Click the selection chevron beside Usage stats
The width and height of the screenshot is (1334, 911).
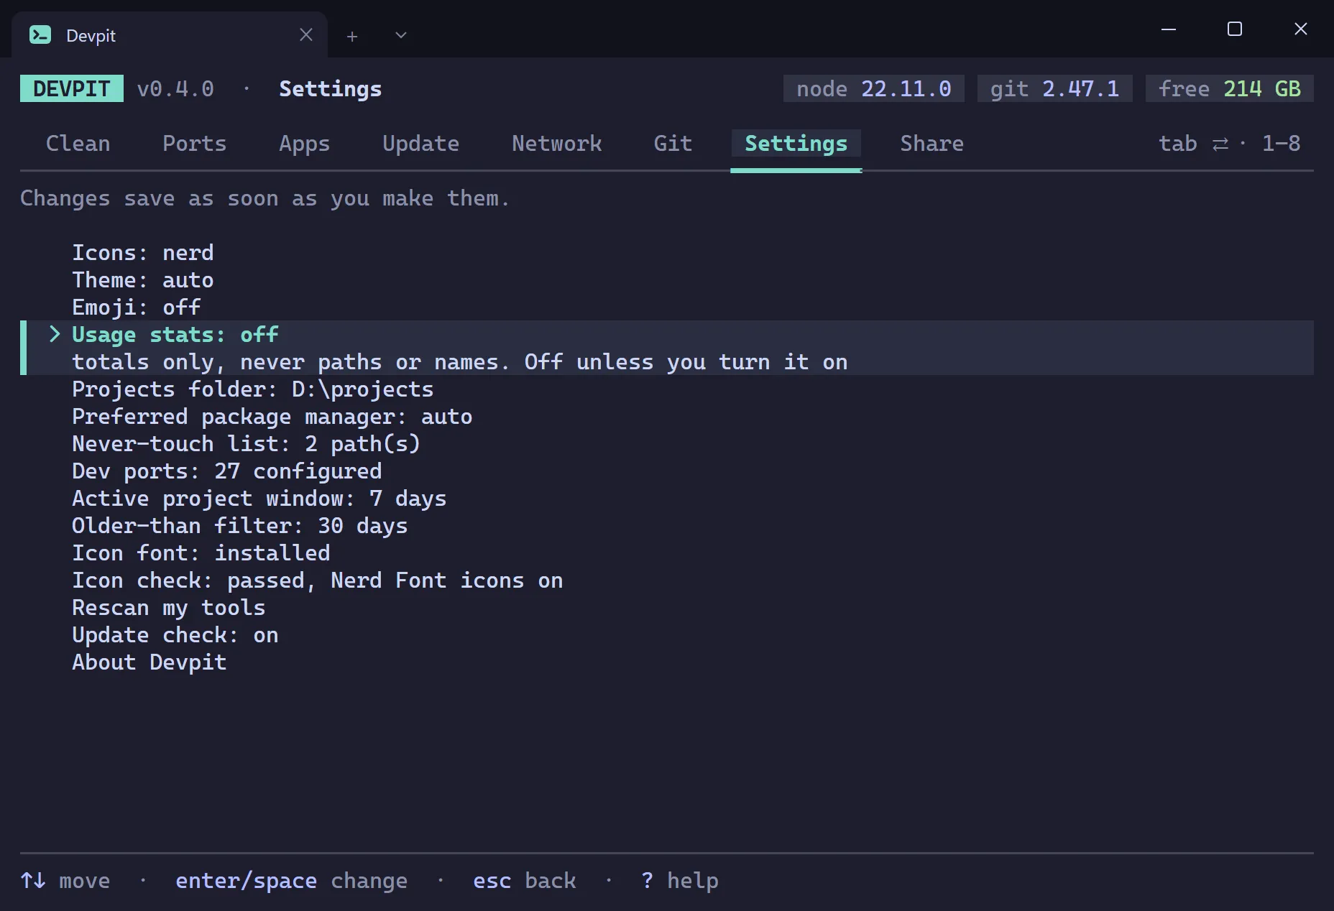click(55, 334)
